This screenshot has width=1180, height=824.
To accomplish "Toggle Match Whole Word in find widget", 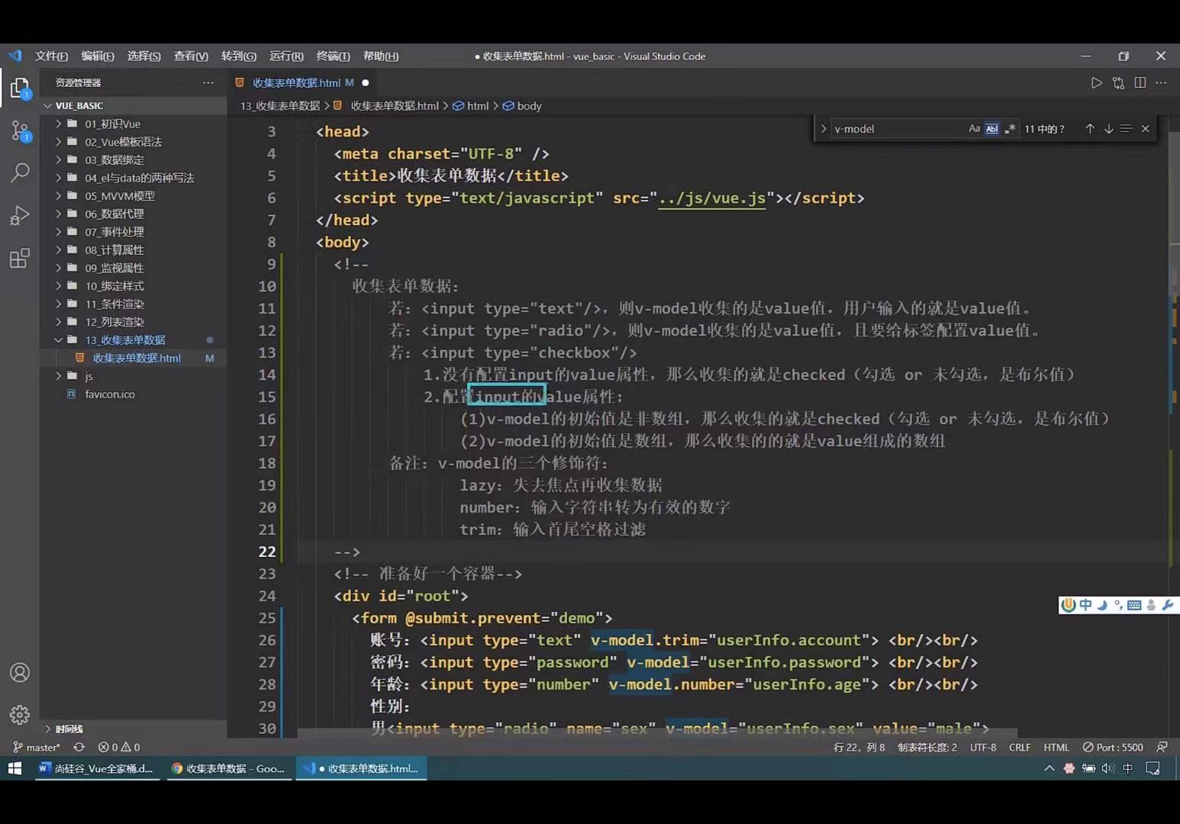I will click(991, 129).
